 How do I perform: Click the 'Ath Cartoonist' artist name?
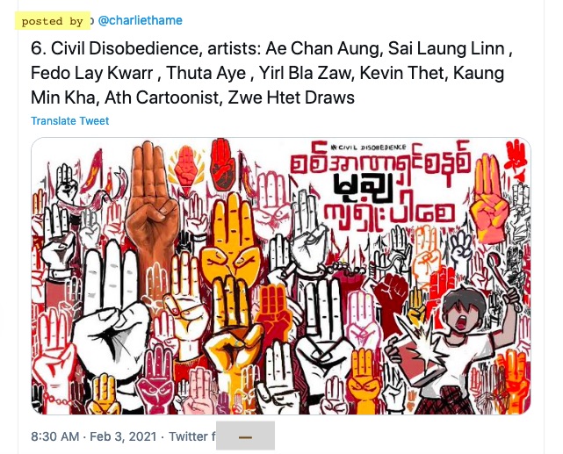point(162,97)
